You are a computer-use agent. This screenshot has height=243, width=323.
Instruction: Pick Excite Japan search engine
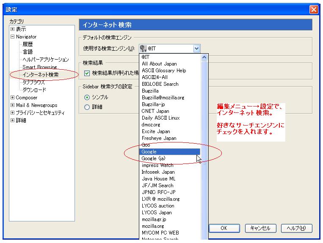point(170,131)
